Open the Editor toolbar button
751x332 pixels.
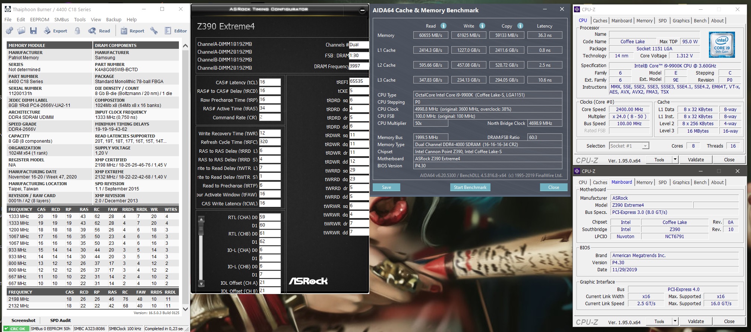coord(176,31)
